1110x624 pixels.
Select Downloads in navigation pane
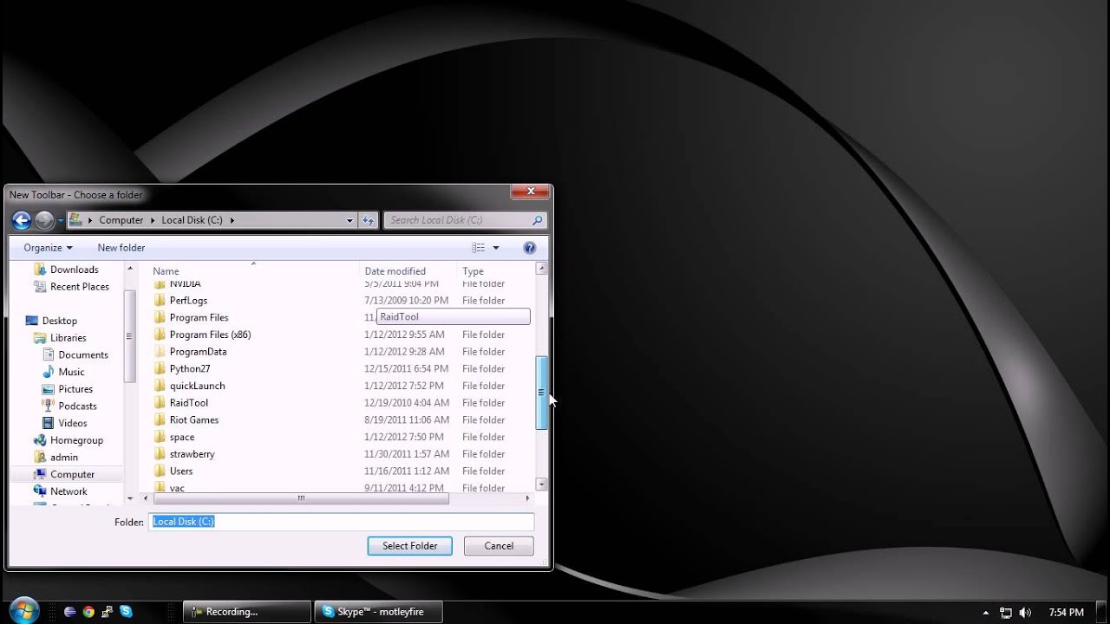click(x=67, y=270)
